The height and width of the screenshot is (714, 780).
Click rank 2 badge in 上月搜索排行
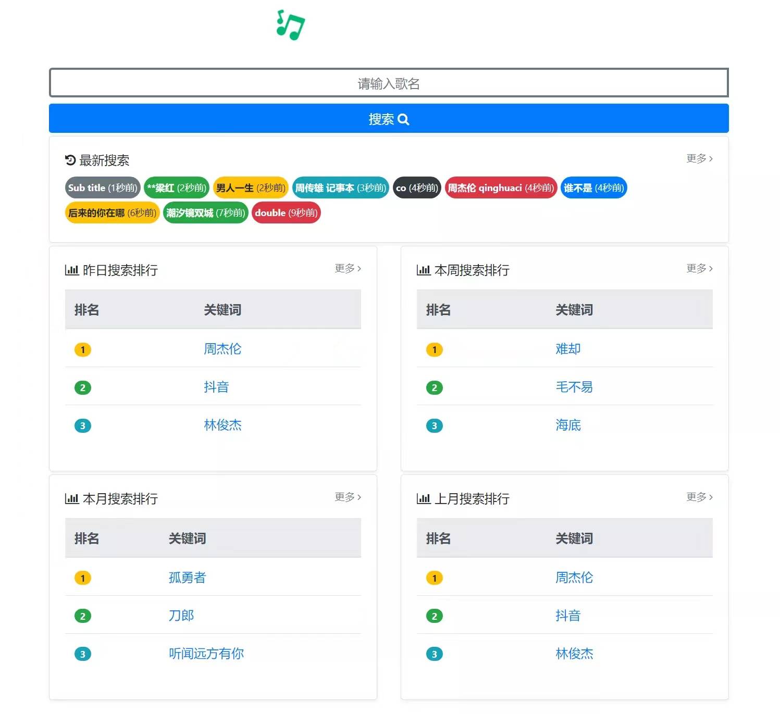[x=435, y=616]
